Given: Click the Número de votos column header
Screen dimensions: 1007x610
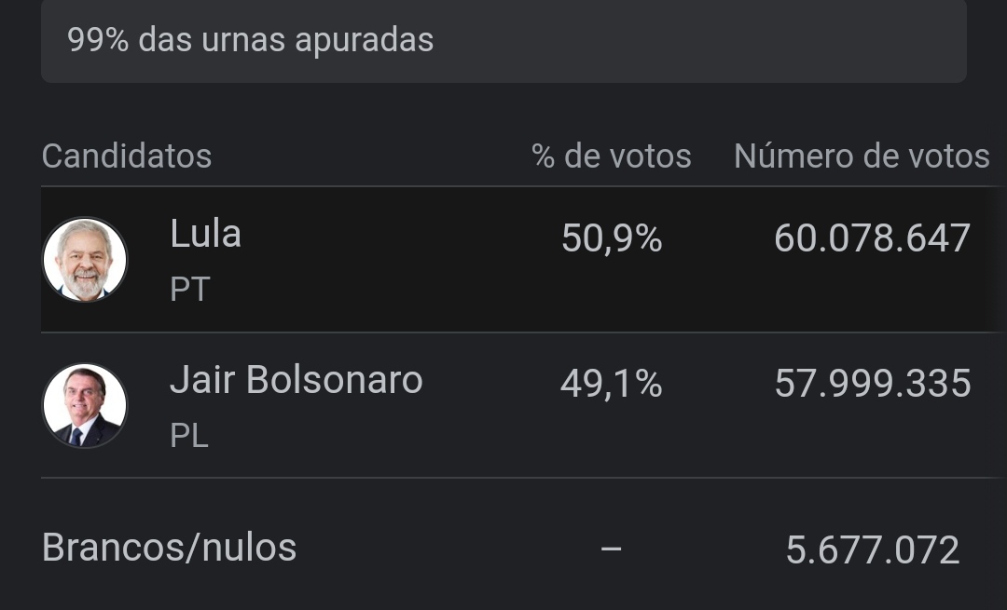Looking at the screenshot, I should point(861,156).
